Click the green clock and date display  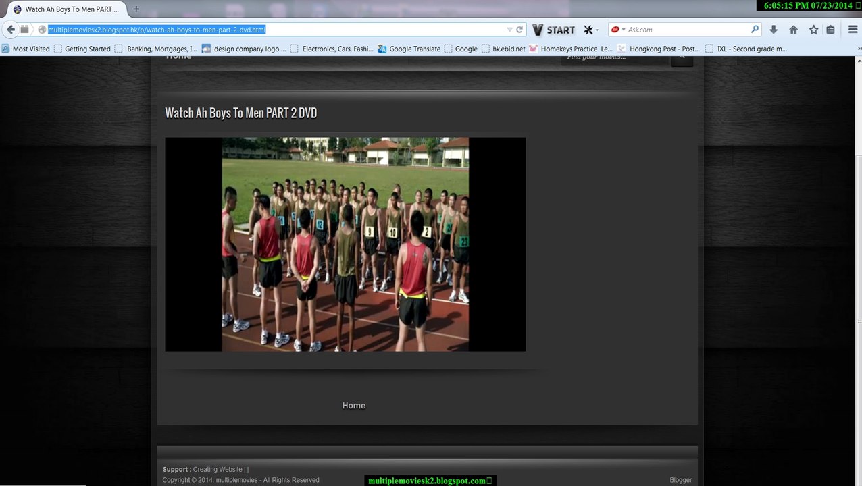pyautogui.click(x=809, y=5)
